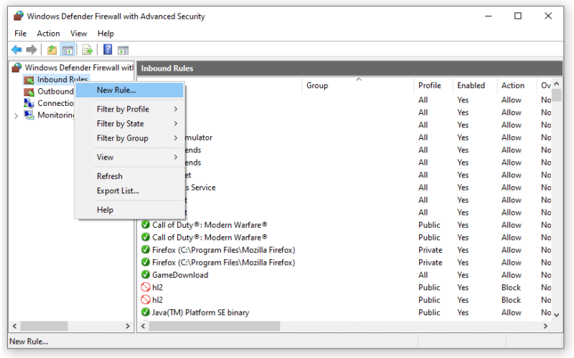The image size is (574, 358).
Task: Open the File menu
Action: pos(21,33)
